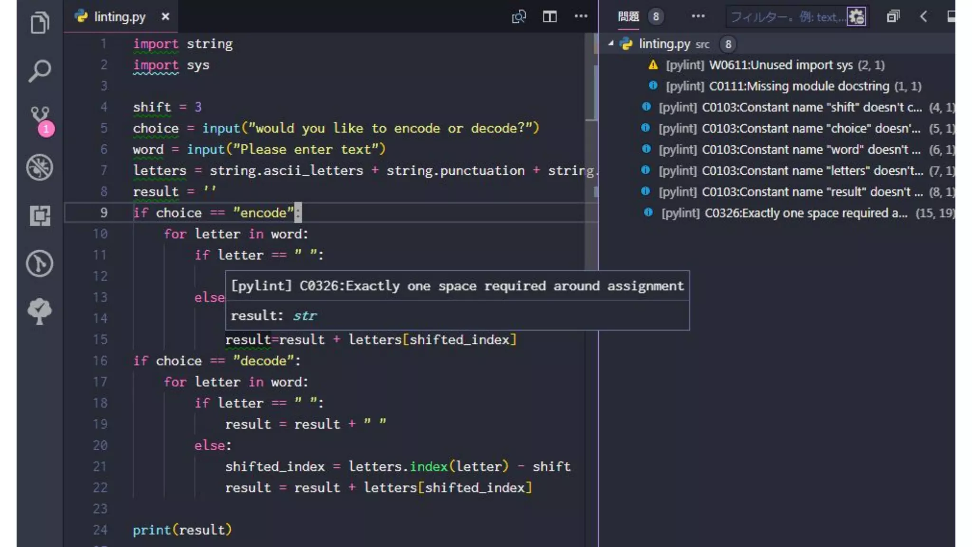Open problems panel more views ellipsis
This screenshot has width=972, height=547.
[x=698, y=17]
